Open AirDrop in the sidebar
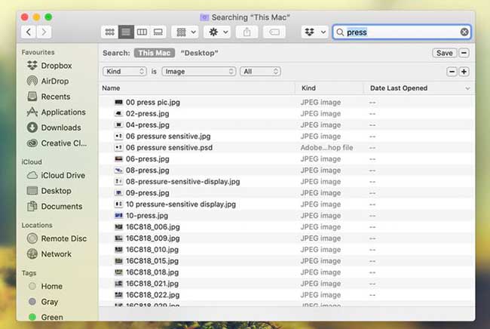 [x=56, y=81]
